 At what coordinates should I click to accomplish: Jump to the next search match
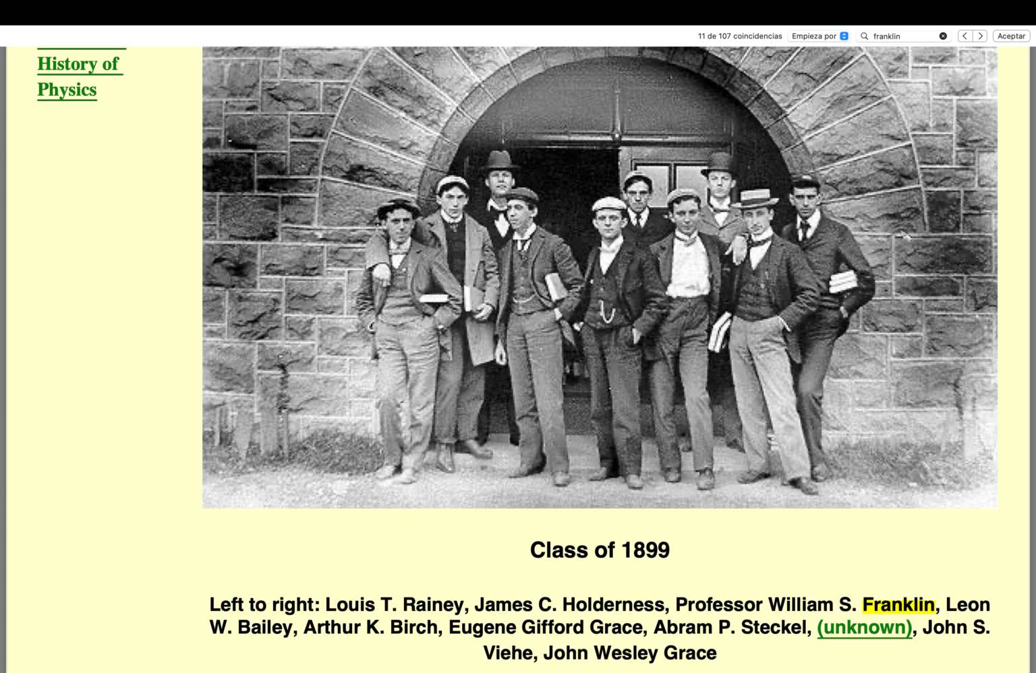click(980, 36)
